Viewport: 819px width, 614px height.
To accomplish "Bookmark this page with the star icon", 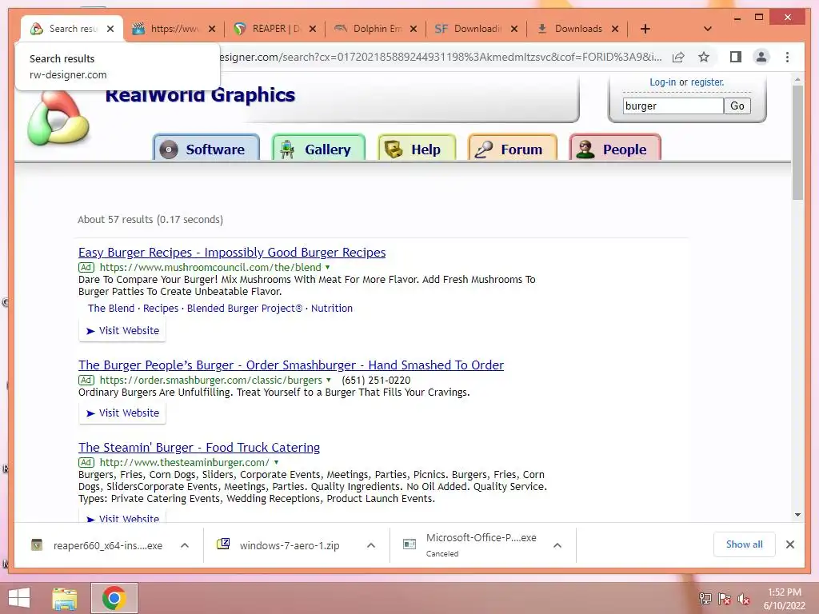I will pyautogui.click(x=704, y=57).
